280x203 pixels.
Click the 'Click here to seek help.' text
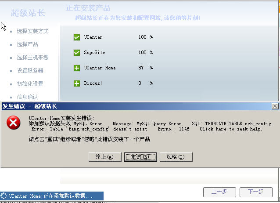[x=231, y=129]
